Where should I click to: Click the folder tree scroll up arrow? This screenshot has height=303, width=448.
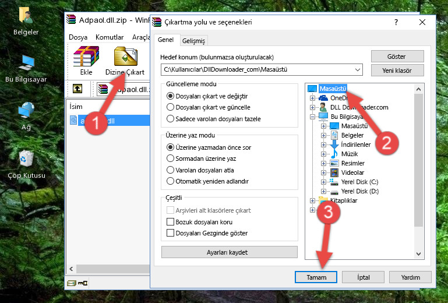pos(418,89)
